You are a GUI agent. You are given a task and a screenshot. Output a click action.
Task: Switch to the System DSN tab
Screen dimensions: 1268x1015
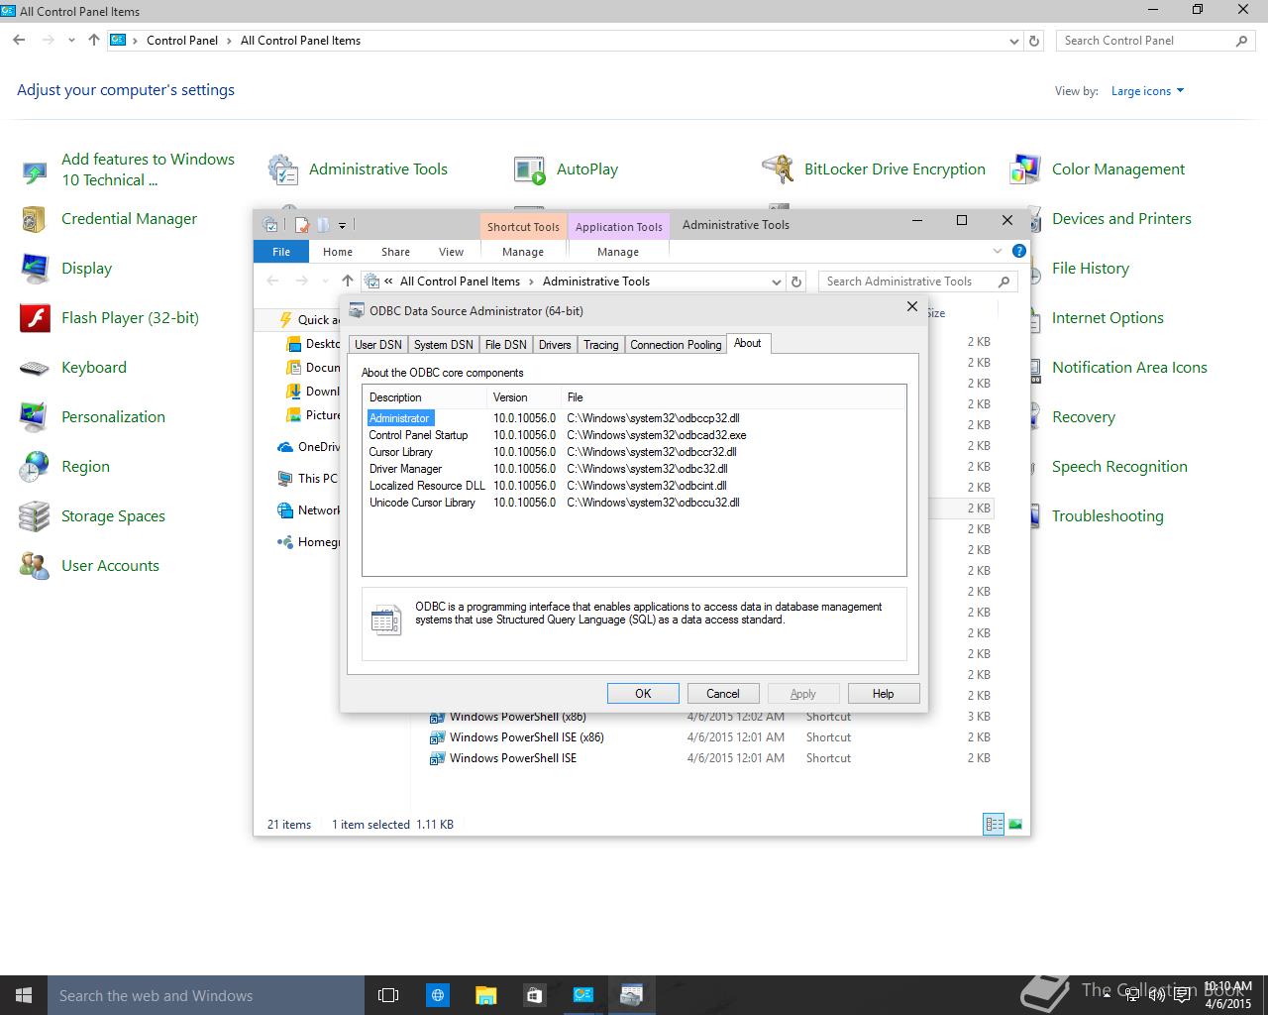443,345
